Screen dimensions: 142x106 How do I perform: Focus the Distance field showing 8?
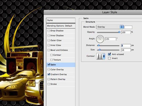click(x=126, y=46)
